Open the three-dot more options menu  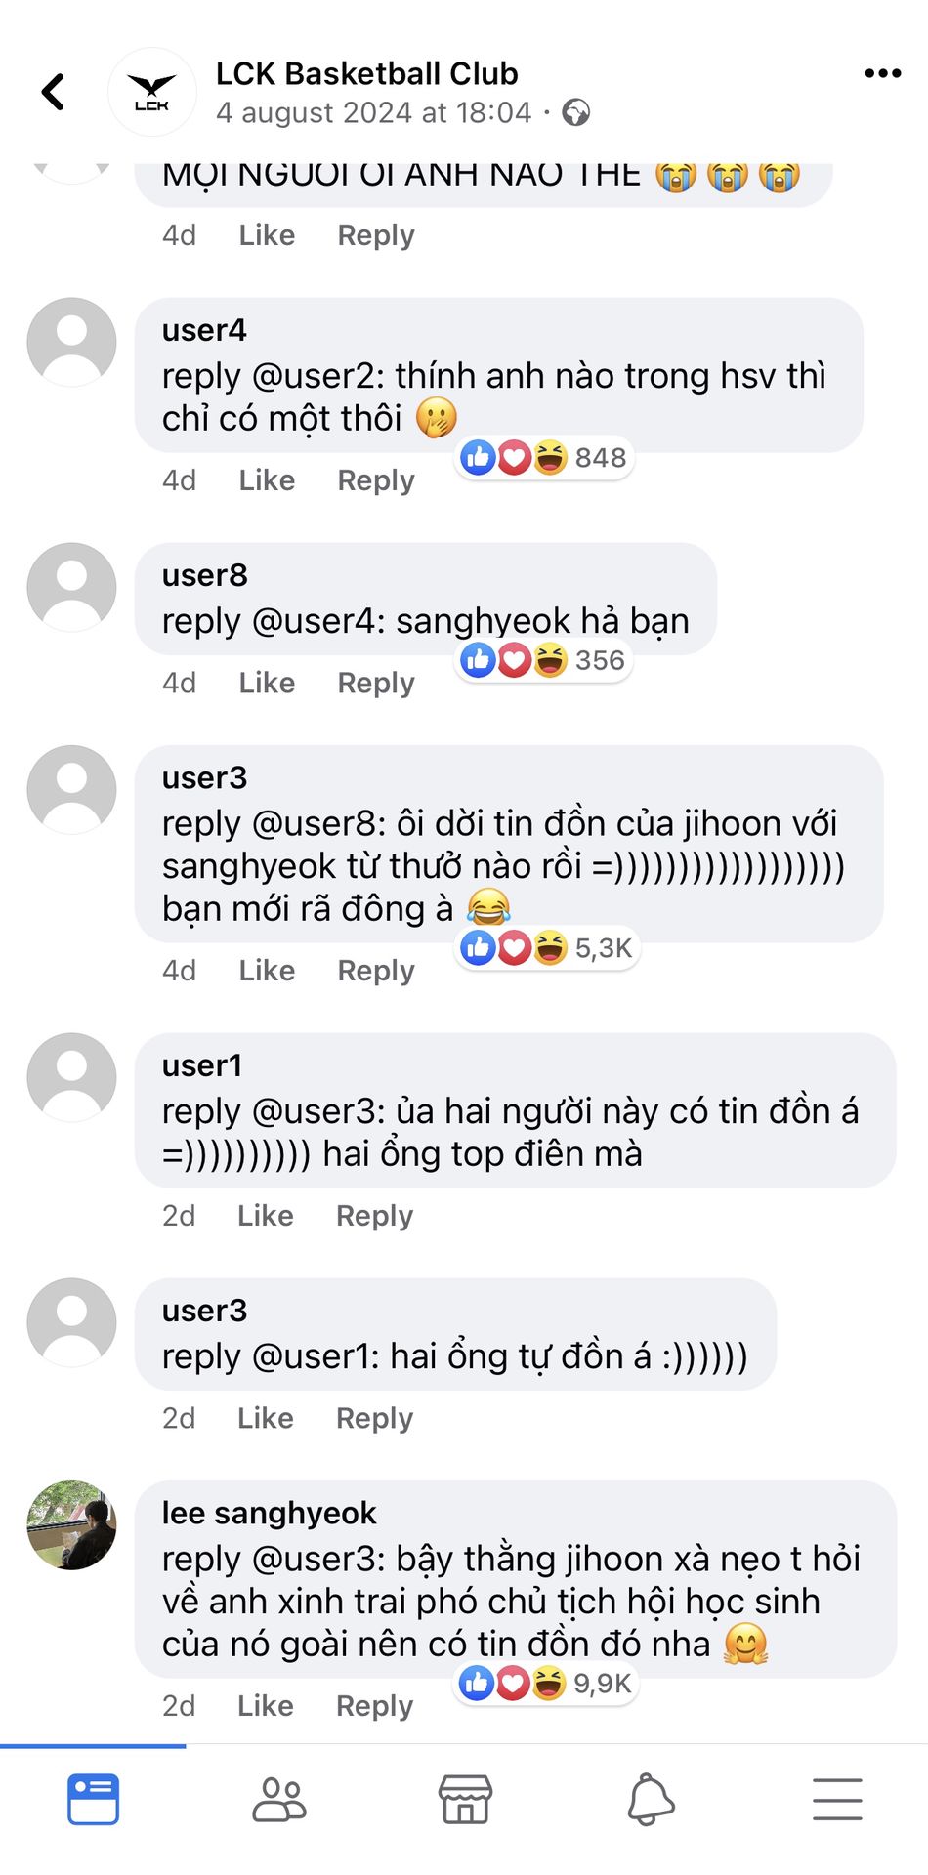click(882, 73)
